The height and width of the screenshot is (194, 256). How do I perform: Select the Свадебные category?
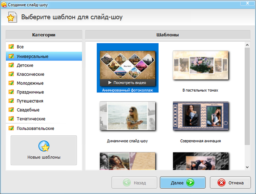point(44,110)
